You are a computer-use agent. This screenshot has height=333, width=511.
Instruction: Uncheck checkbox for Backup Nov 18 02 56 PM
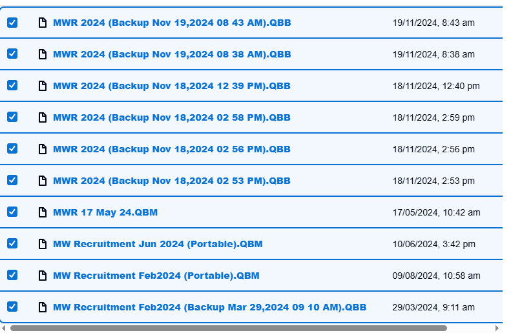click(x=12, y=149)
